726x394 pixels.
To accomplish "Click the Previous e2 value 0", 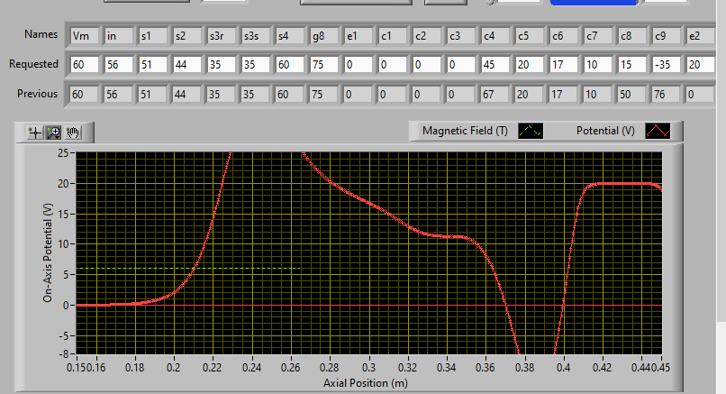I will click(x=701, y=95).
